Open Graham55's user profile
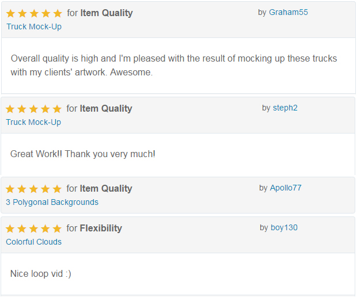 point(288,12)
